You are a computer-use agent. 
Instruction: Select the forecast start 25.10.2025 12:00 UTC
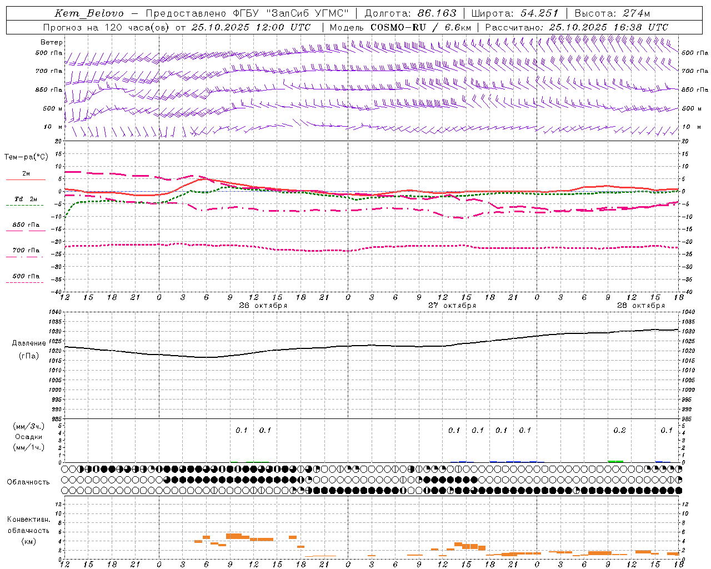point(251,27)
